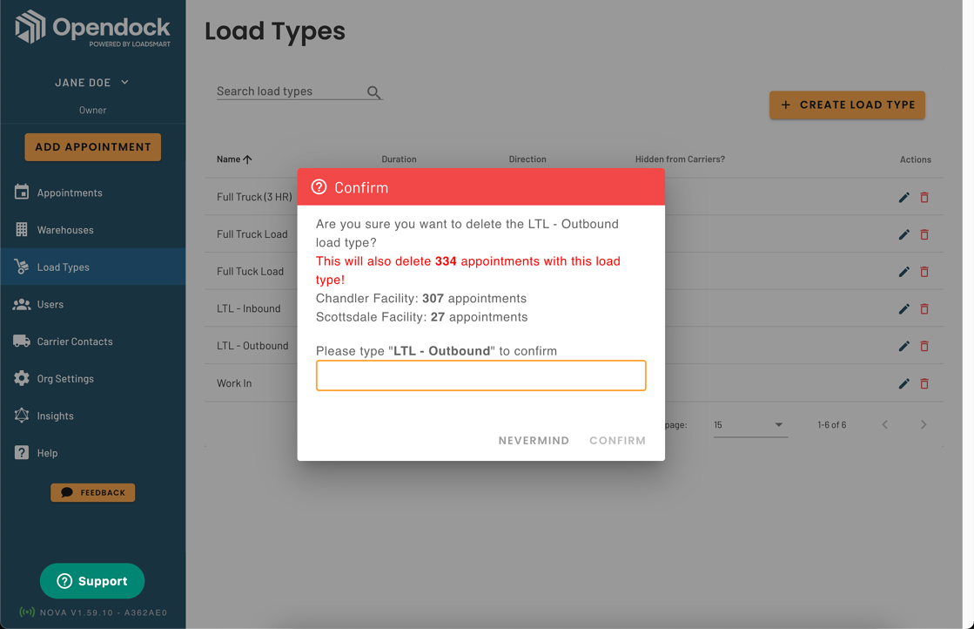The height and width of the screenshot is (629, 974).
Task: Click the Opendock logo
Action: [x=92, y=28]
